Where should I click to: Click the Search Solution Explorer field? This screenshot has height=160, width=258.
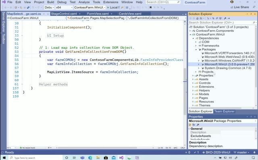point(222,23)
